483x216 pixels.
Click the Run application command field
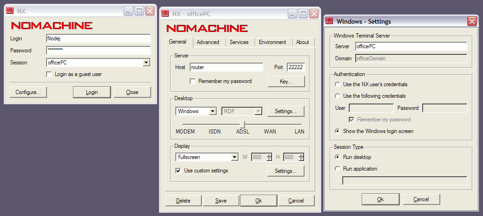click(405, 181)
